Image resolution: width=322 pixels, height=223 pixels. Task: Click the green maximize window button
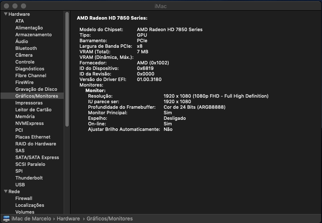pyautogui.click(x=24, y=6)
